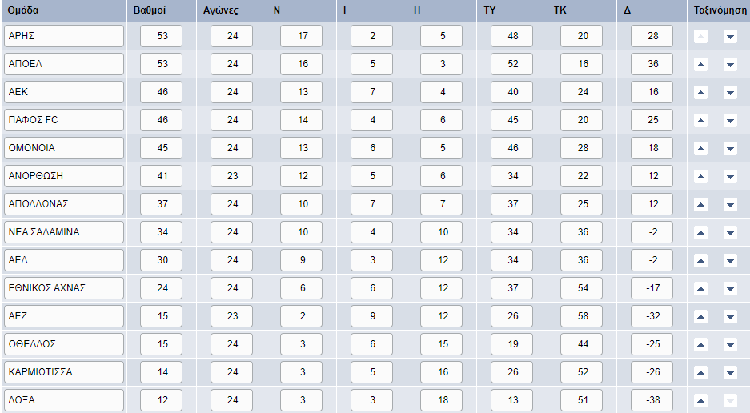Move ΟΜΟΝΟΙΑ down in the standings

(x=730, y=148)
